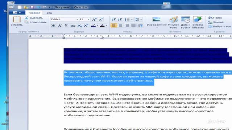Image resolution: width=232 pixels, height=130 pixels.
Task: Click inside the Calibri font name field
Action: 63,19
